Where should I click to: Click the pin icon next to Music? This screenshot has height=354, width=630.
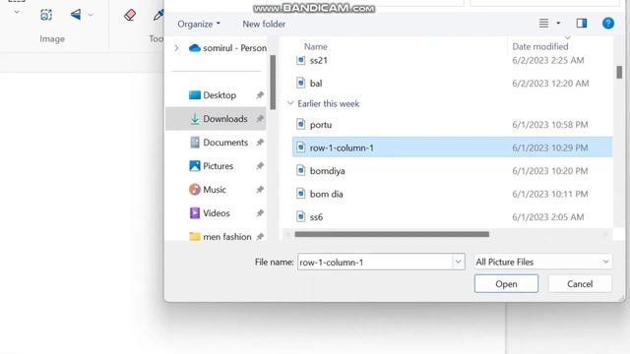[x=260, y=190]
